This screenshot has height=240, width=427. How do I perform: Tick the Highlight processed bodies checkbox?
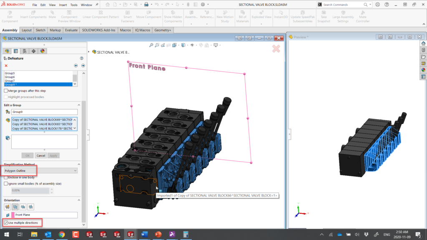coord(6,97)
